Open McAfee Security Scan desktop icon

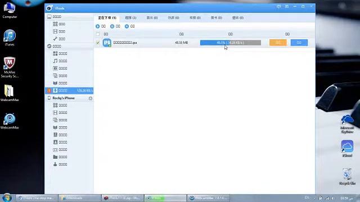point(10,67)
